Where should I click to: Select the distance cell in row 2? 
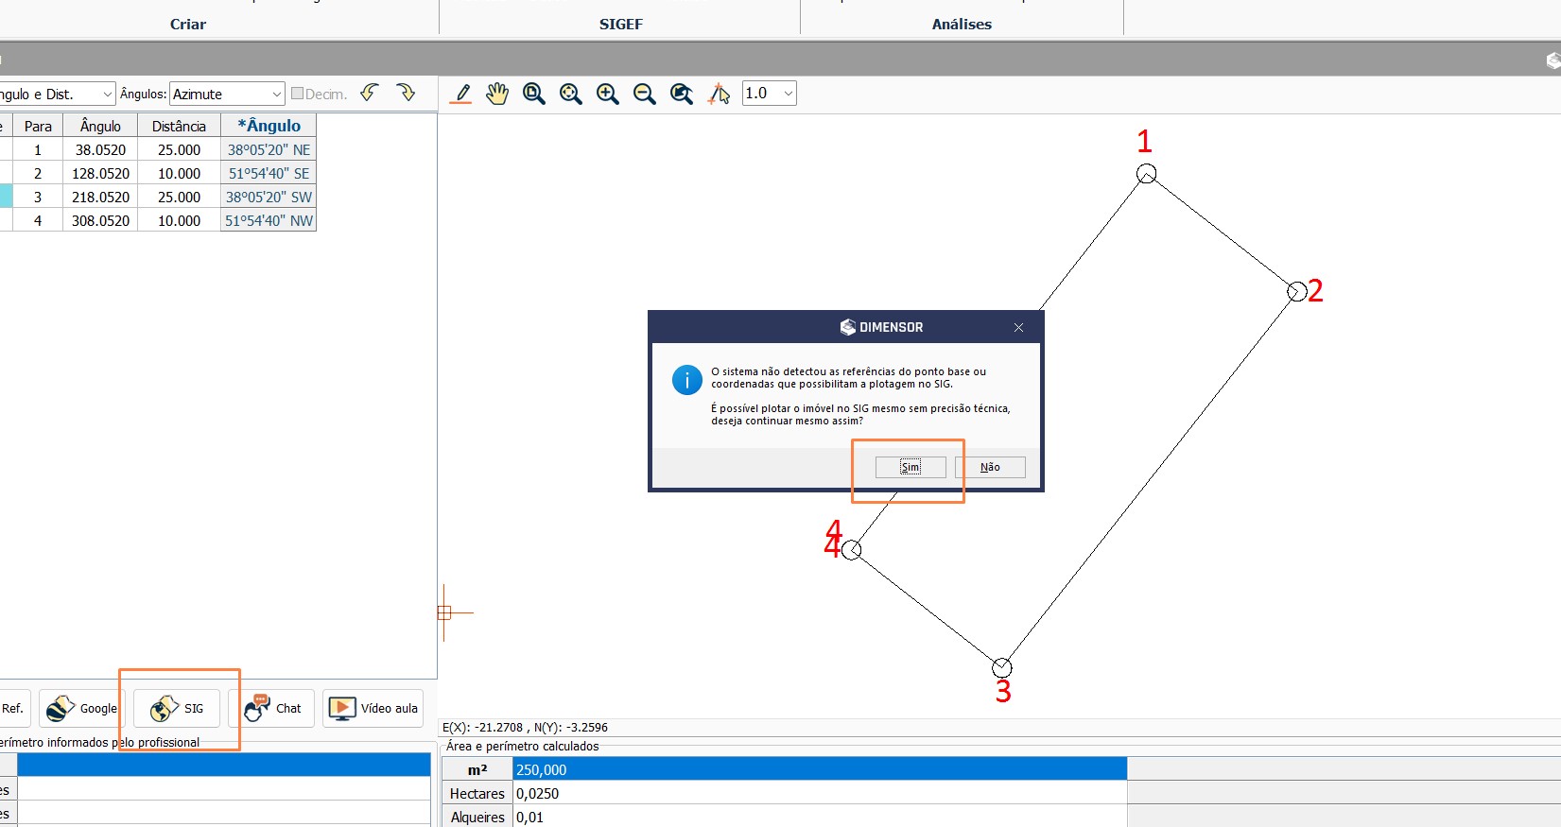click(x=179, y=173)
